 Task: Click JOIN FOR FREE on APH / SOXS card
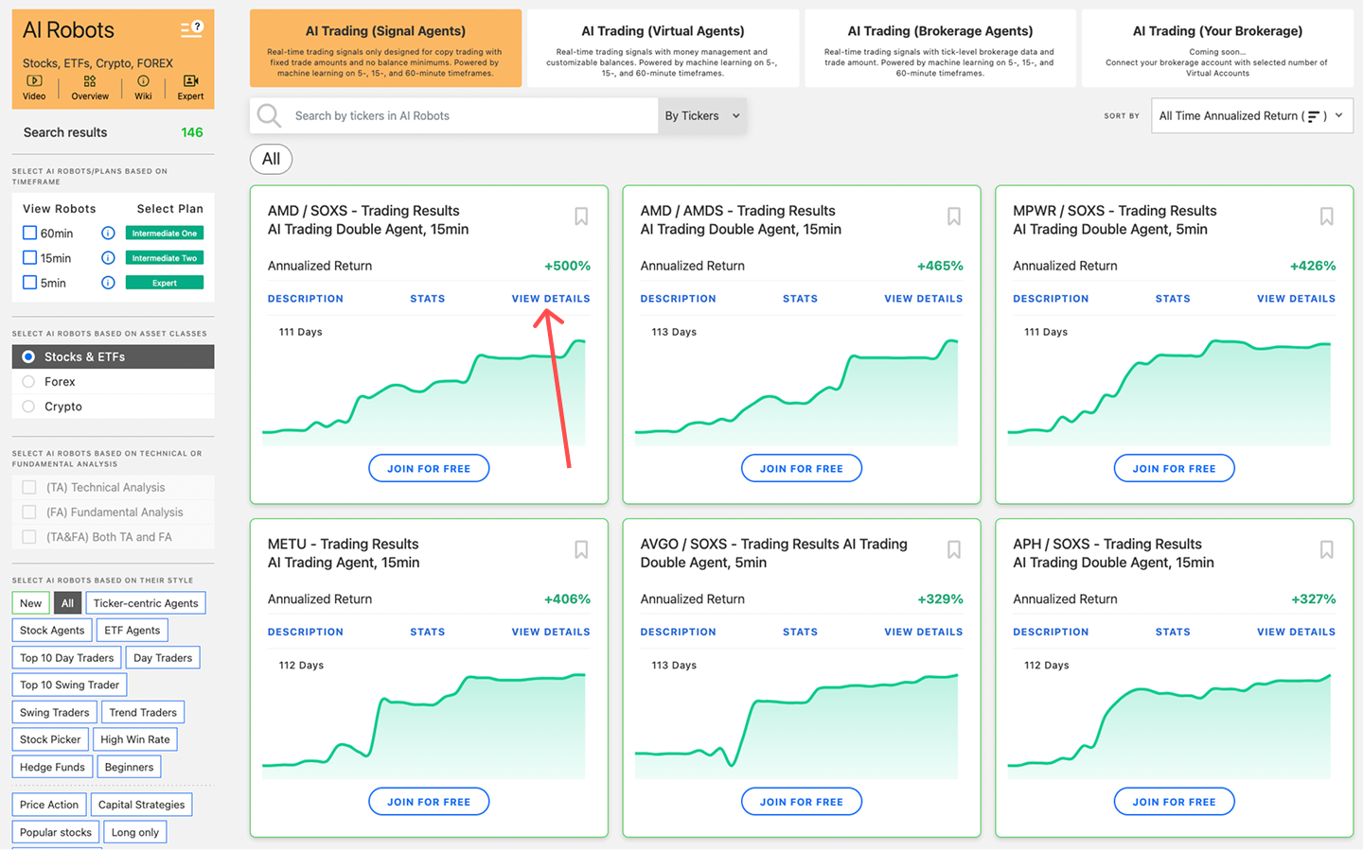coord(1175,801)
